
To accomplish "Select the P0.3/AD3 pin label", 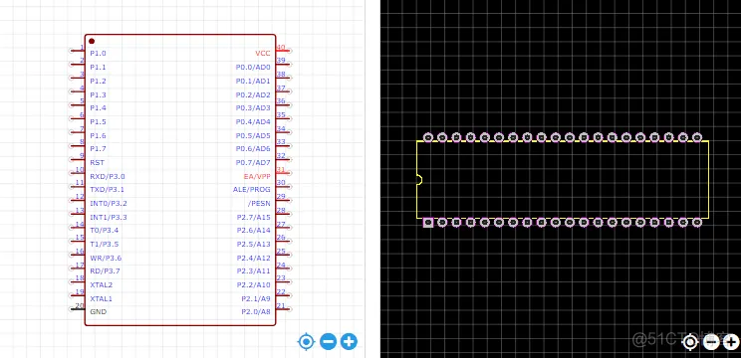I will (x=253, y=108).
